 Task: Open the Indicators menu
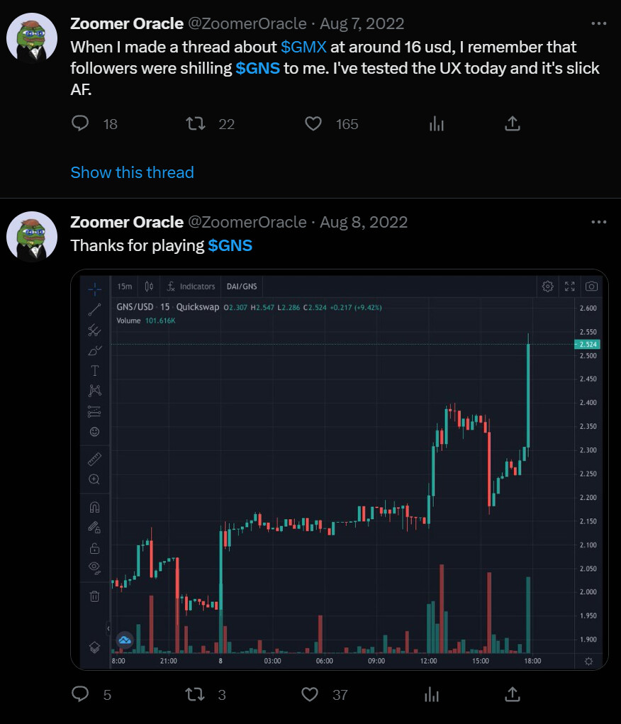tap(191, 286)
